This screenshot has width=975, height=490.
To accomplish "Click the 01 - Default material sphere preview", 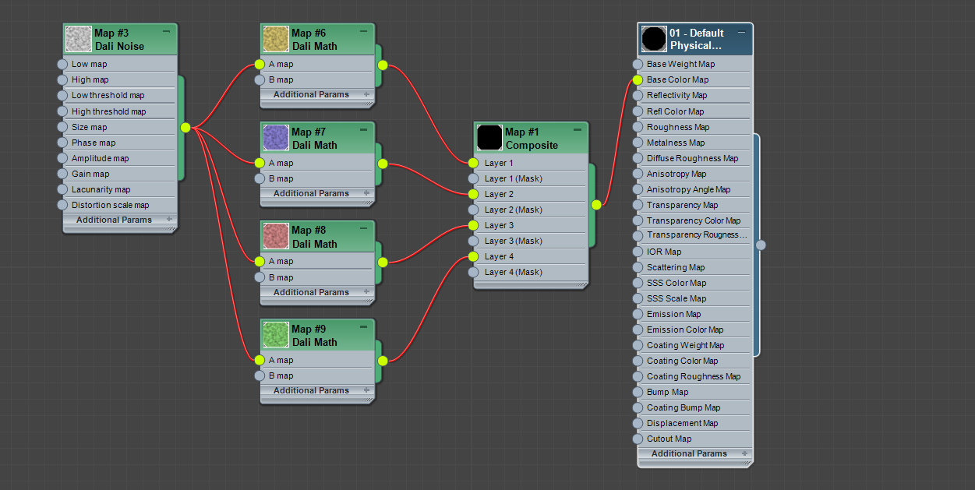I will click(x=654, y=39).
